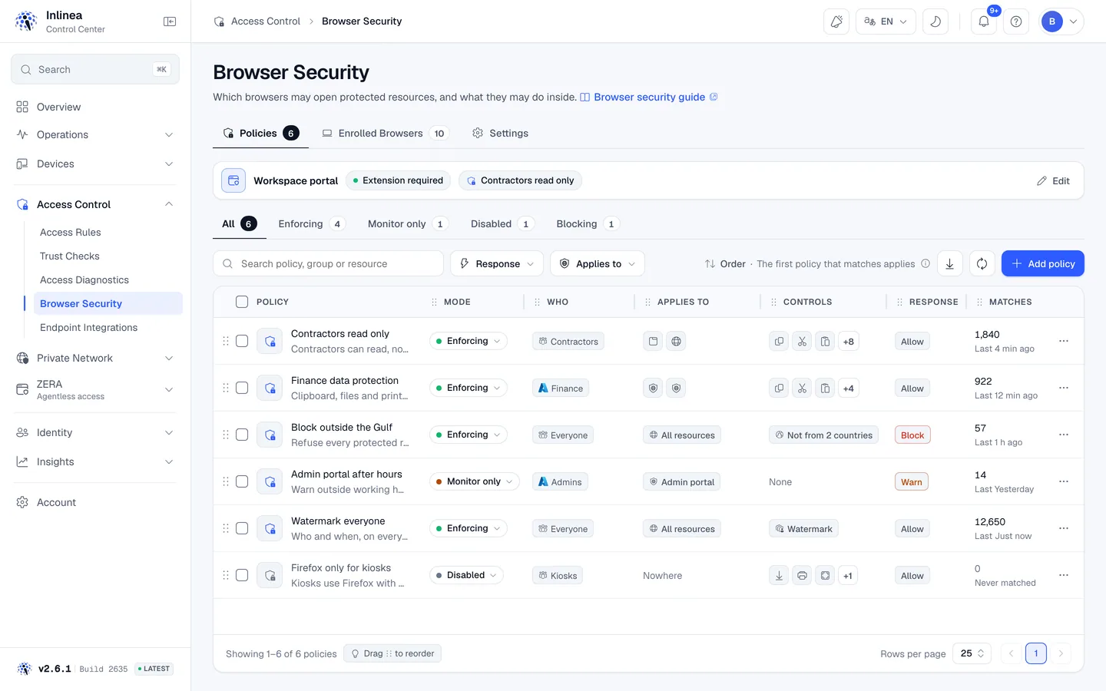Open the notifications bell
The image size is (1106, 691).
(x=984, y=21)
